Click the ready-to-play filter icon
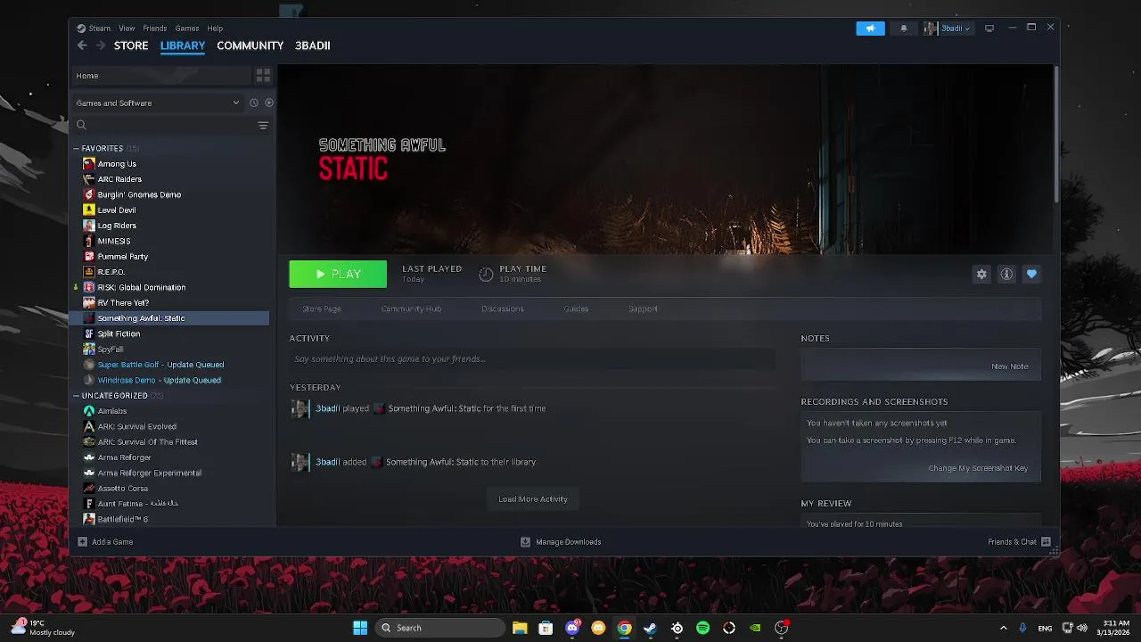Viewport: 1141px width, 642px height. tap(269, 103)
